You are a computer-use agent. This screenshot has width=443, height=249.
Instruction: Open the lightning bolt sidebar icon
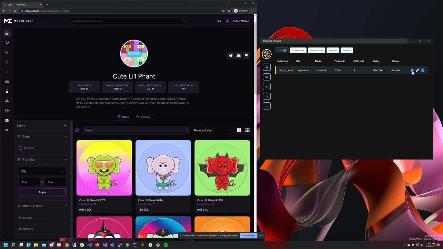pos(7,53)
